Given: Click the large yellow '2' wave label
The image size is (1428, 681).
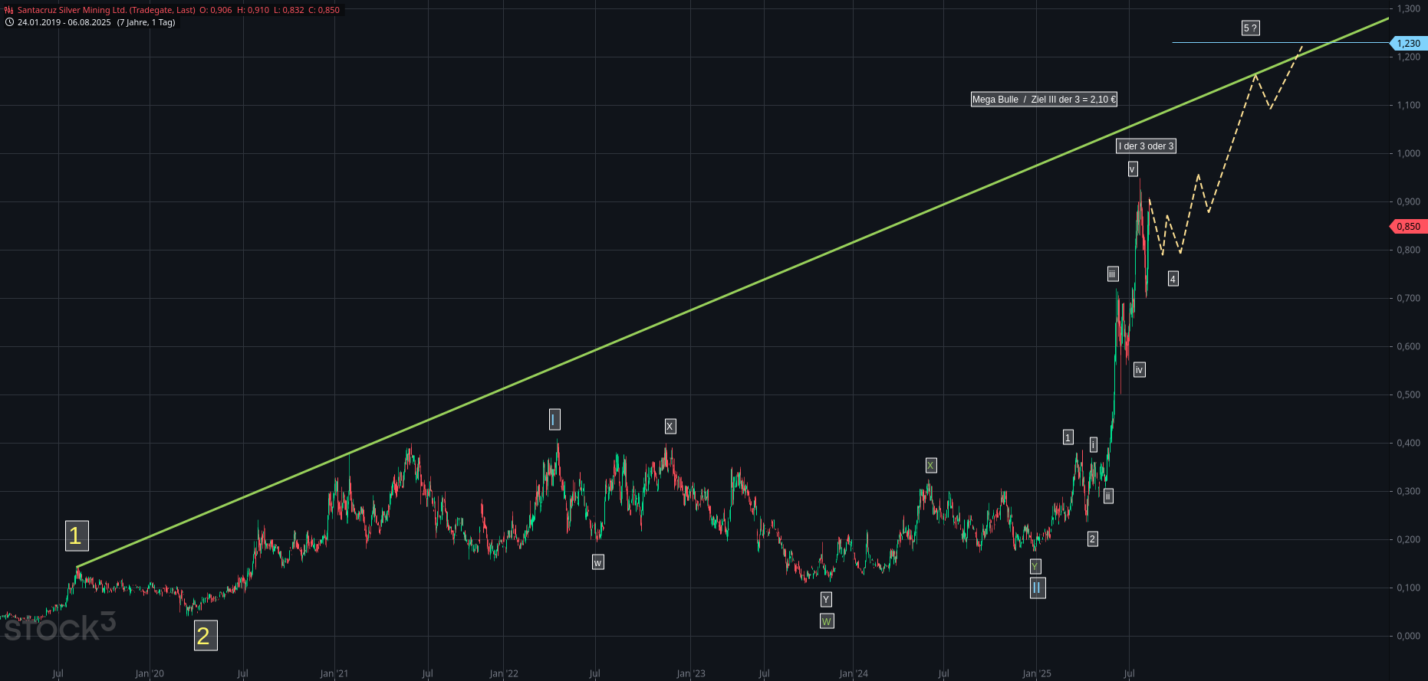Looking at the screenshot, I should point(206,636).
